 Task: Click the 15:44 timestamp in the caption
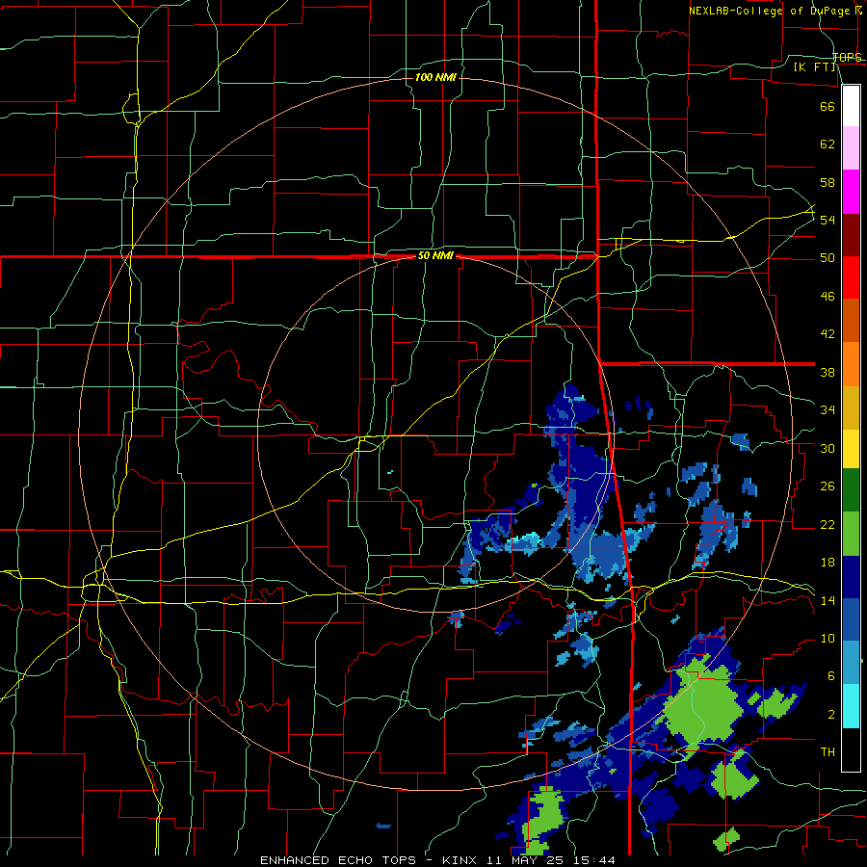pos(593,860)
